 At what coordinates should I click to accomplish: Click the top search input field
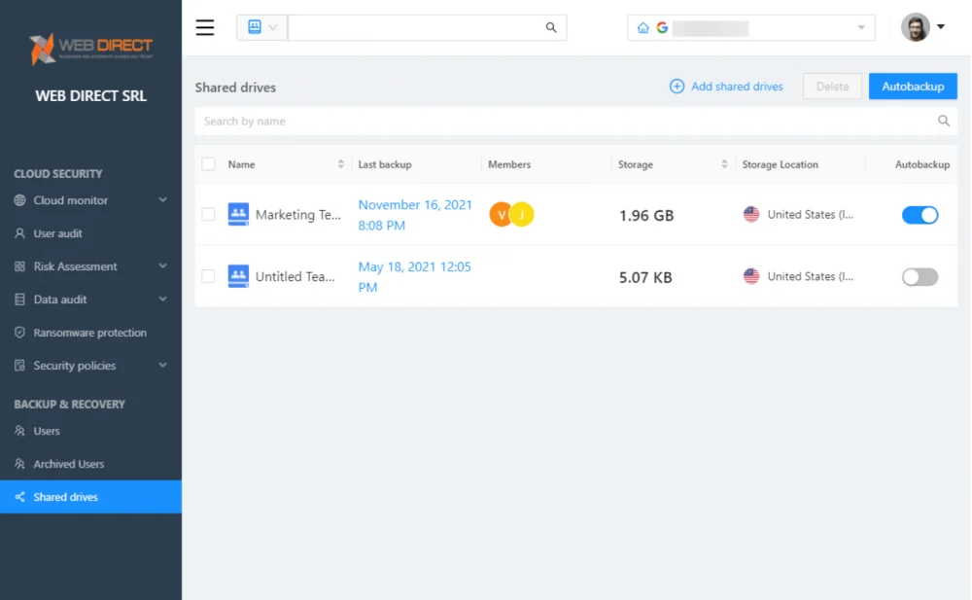click(417, 27)
